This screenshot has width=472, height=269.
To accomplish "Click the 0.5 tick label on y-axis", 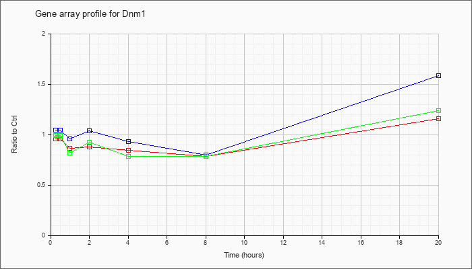I will point(45,185).
